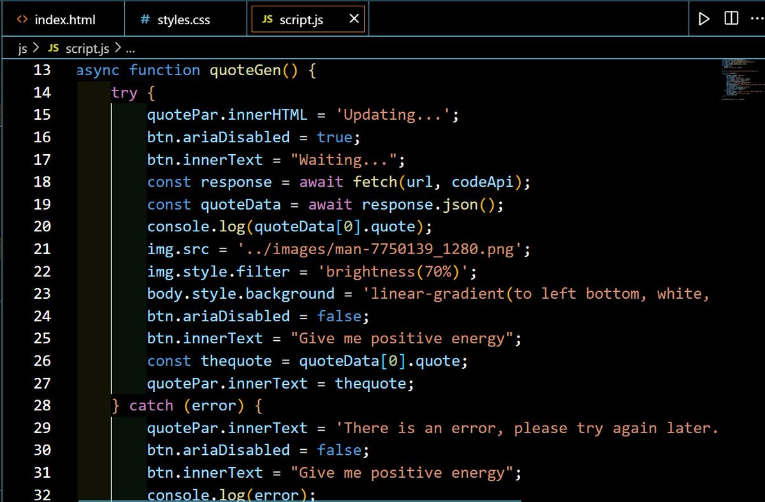Run code with the play icon

[704, 19]
